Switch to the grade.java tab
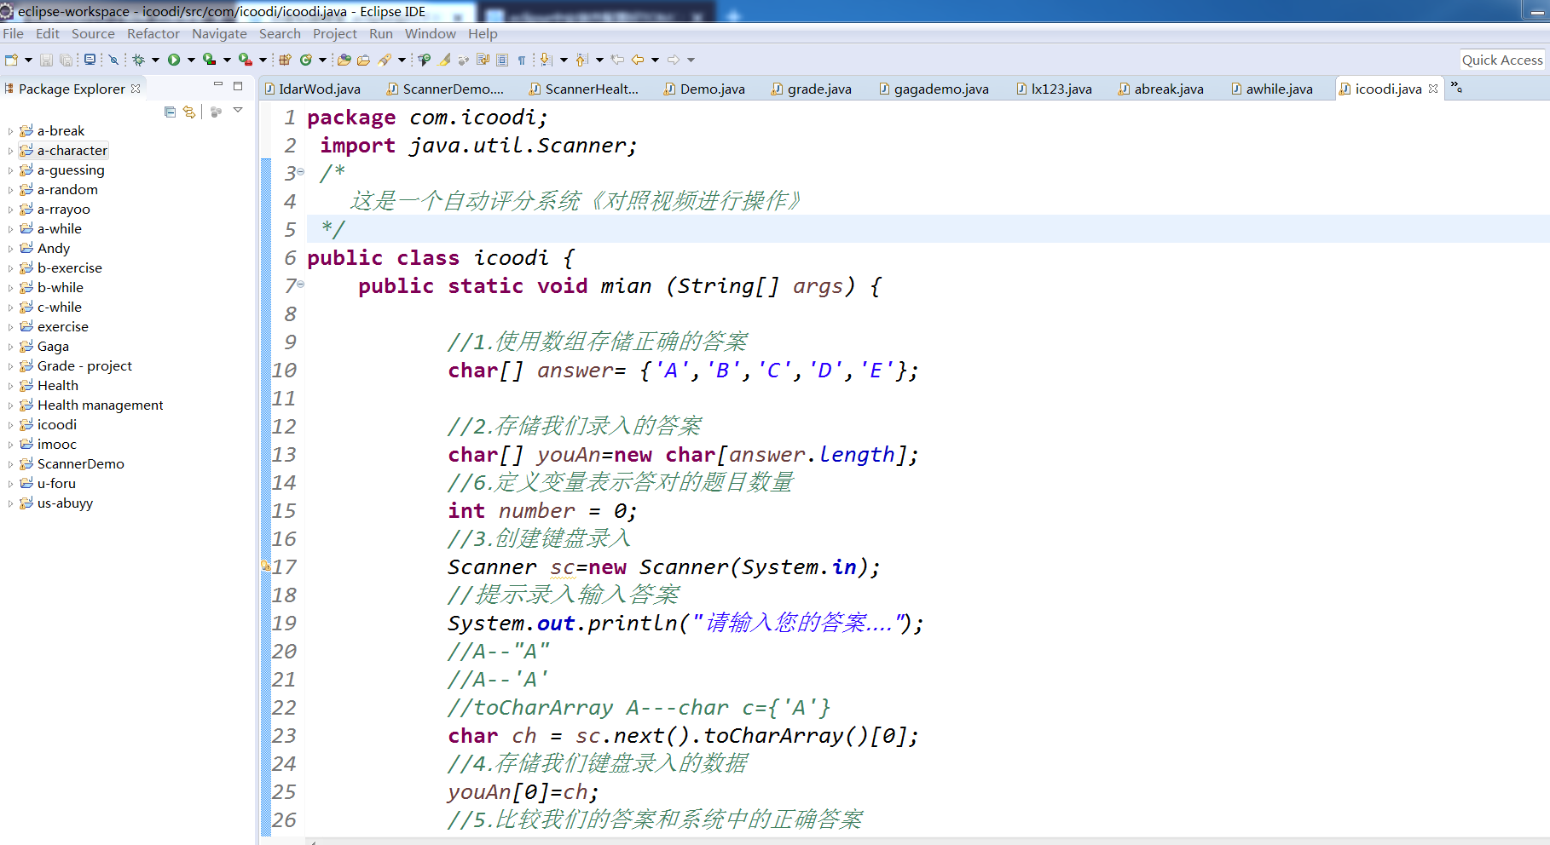 [x=811, y=89]
